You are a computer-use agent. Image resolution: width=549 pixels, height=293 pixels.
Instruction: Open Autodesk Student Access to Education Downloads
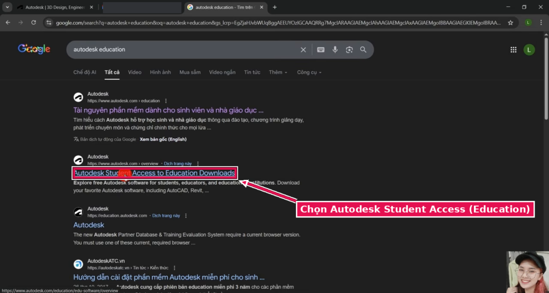[154, 173]
